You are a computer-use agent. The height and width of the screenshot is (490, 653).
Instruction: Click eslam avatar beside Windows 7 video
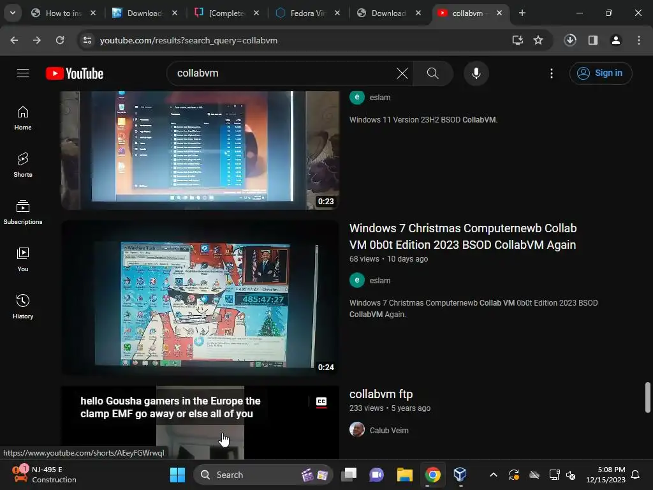tap(357, 281)
